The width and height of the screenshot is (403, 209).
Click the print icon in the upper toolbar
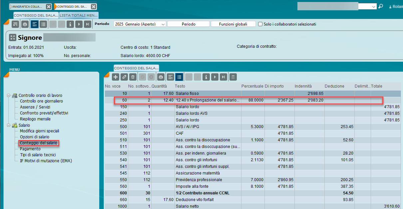tap(25, 24)
